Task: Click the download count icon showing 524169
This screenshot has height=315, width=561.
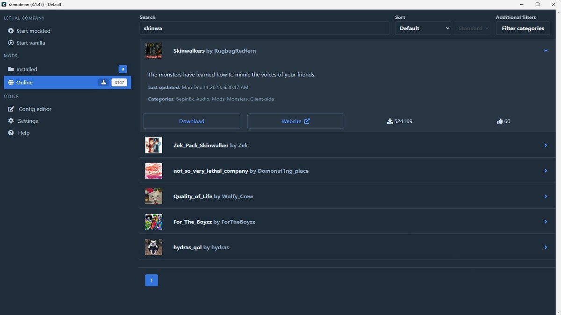Action: pos(390,121)
